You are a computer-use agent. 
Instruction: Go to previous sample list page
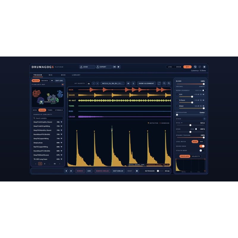36,164
